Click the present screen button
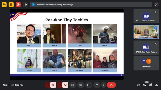 (x=89, y=85)
